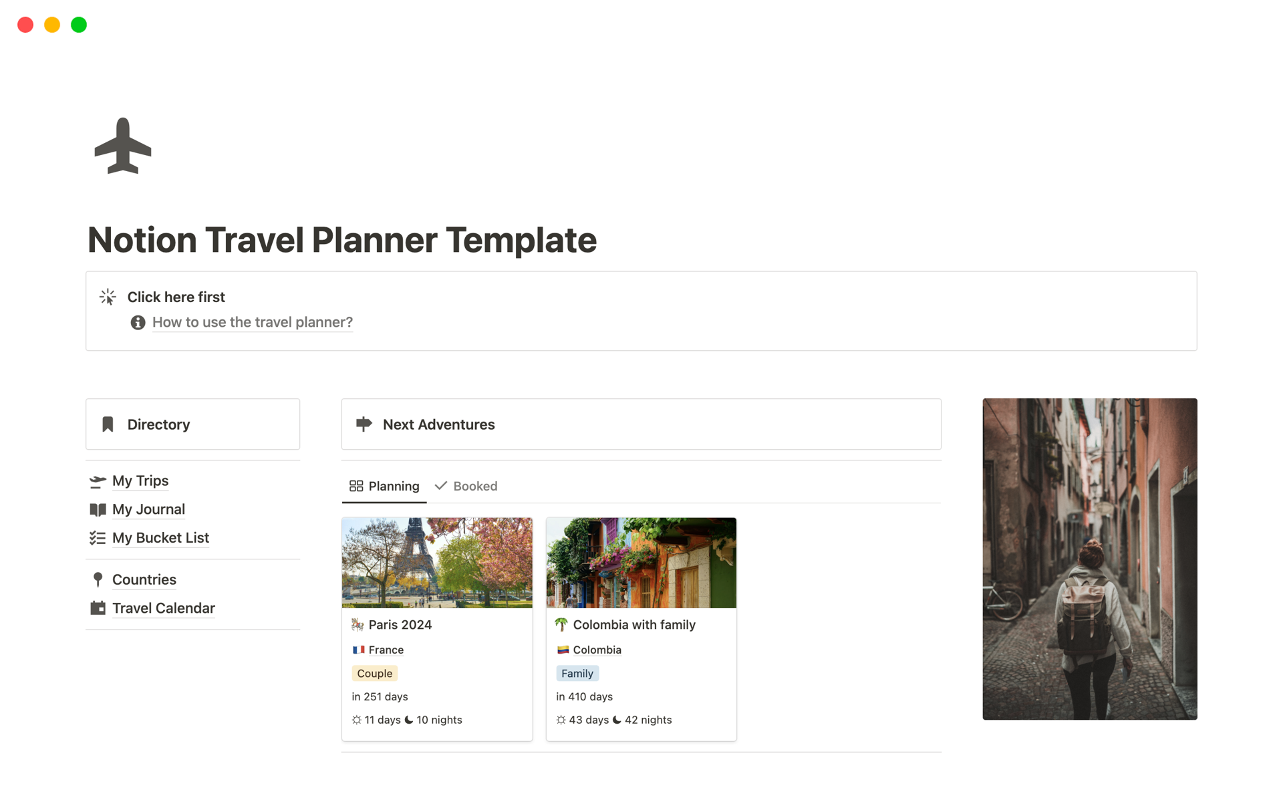Image resolution: width=1283 pixels, height=802 pixels.
Task: Switch to the Planning tab
Action: click(x=384, y=486)
